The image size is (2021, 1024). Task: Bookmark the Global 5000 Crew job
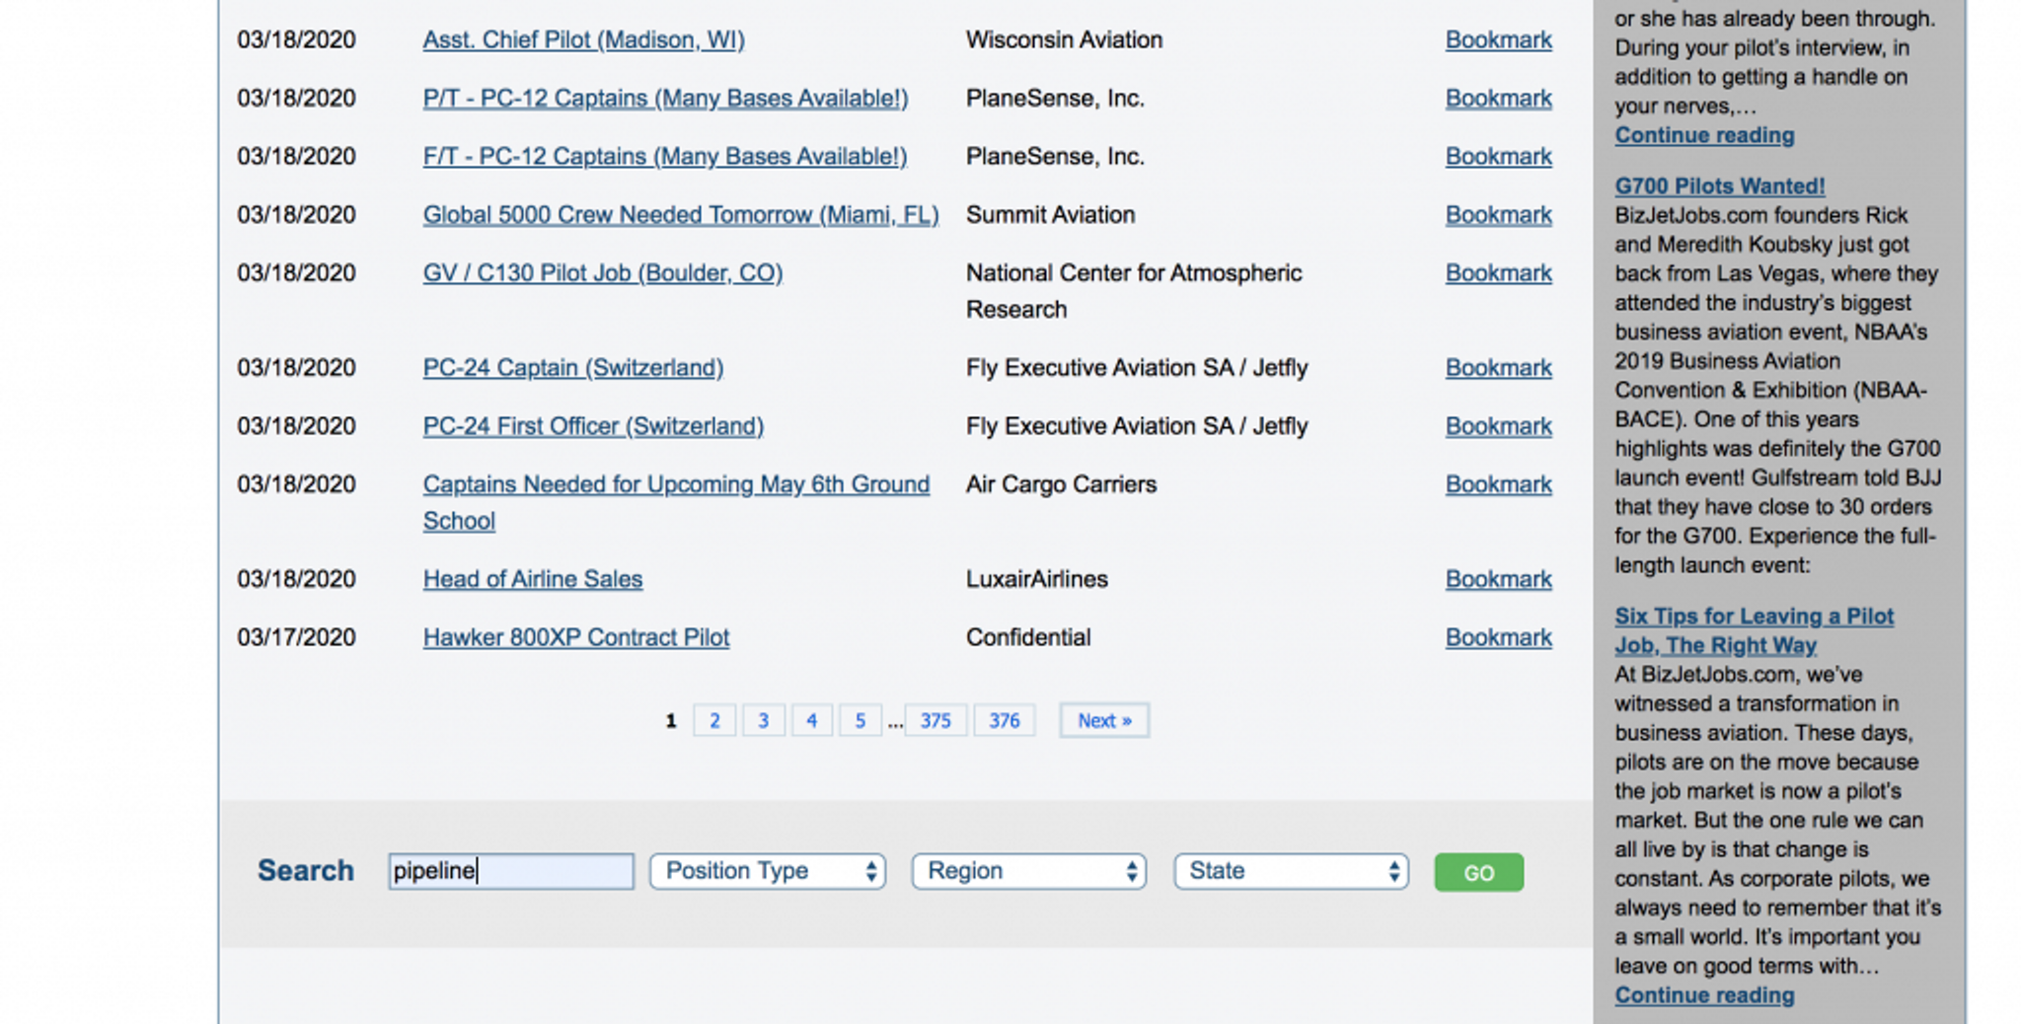(1498, 214)
